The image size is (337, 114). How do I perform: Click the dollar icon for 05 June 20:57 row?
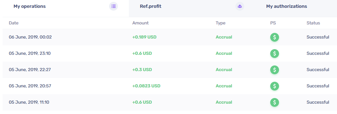click(x=274, y=86)
